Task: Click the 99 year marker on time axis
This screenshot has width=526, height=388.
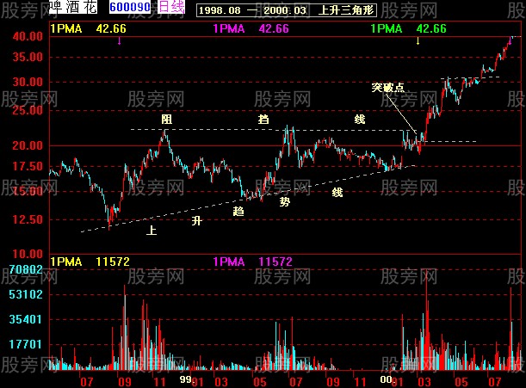Action: click(185, 379)
